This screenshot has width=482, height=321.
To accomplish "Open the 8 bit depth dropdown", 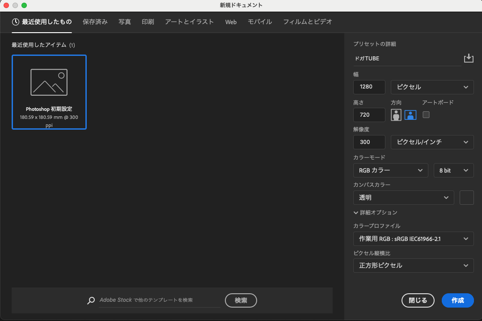I will tap(454, 170).
